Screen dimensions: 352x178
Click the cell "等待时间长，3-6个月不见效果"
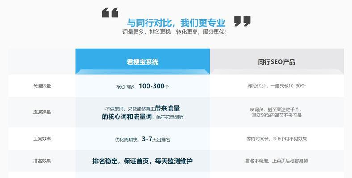(x=277, y=139)
